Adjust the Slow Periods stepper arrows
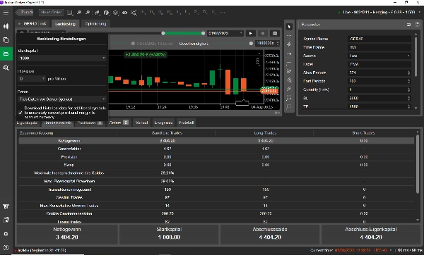The image size is (424, 255). (x=408, y=73)
